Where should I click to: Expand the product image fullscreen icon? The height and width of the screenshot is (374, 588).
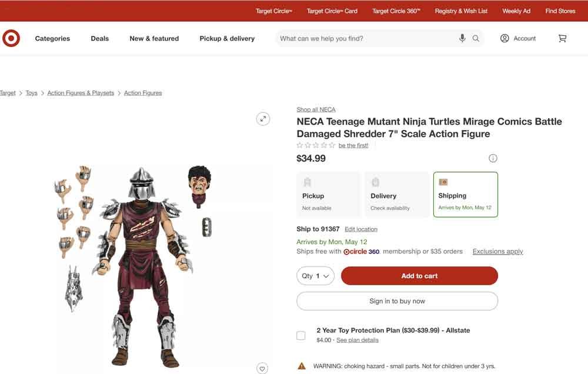click(263, 119)
